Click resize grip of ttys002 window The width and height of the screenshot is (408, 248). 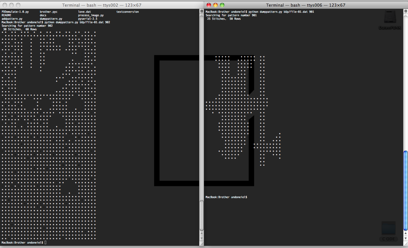[x=201, y=243]
